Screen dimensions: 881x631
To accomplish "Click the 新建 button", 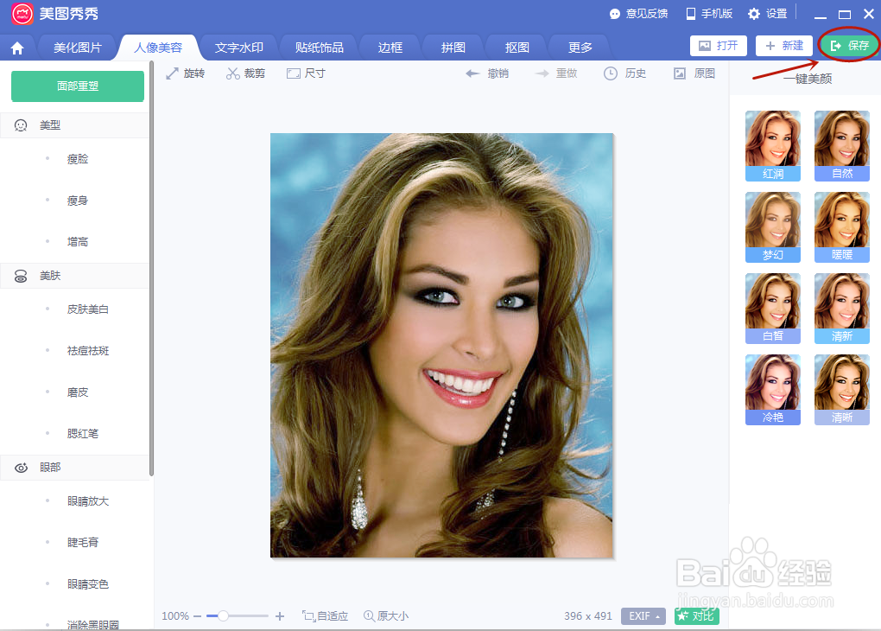I will pos(784,46).
